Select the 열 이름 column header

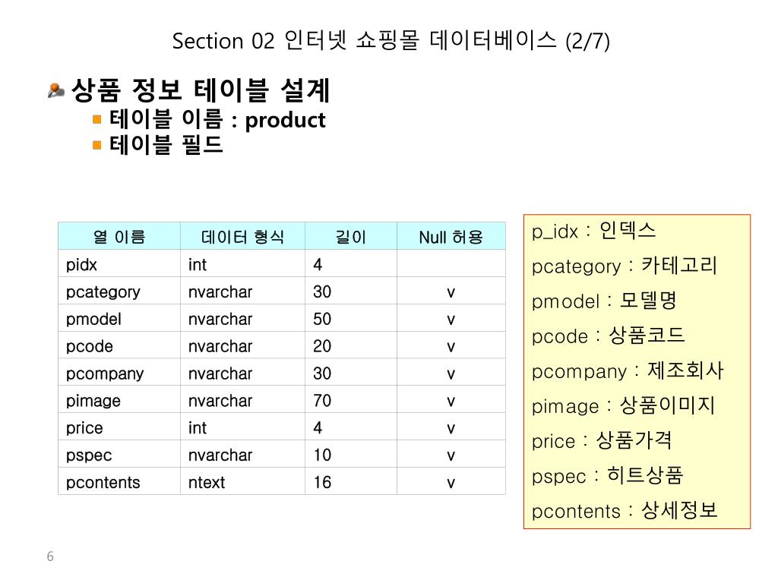tap(119, 236)
